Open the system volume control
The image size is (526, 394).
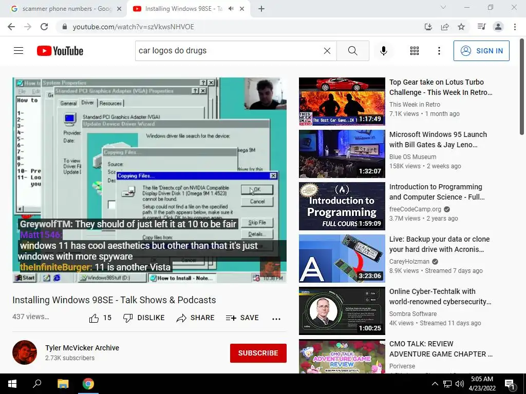460,384
